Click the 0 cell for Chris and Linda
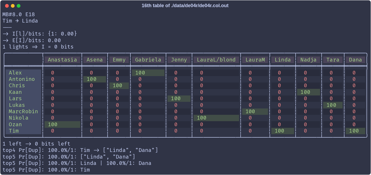 tap(283, 85)
